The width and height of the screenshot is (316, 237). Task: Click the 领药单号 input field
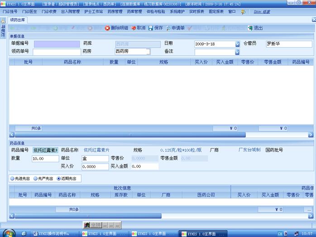point(57,52)
